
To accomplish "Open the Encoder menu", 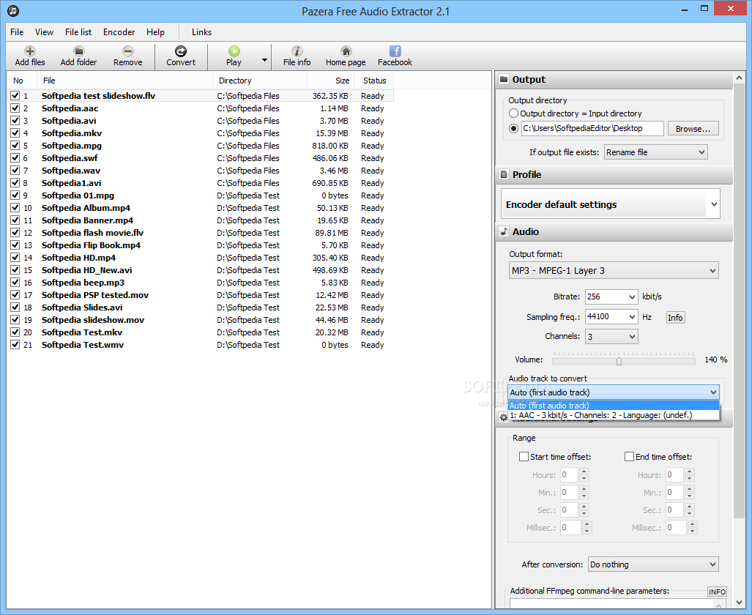I will pos(119,31).
